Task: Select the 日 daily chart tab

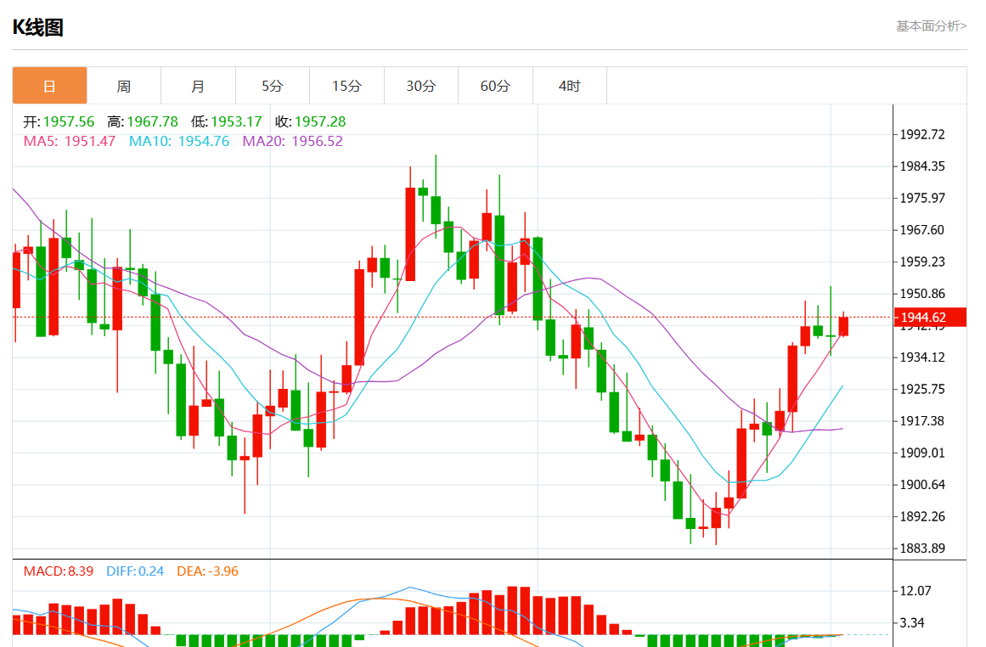Action: 49,86
